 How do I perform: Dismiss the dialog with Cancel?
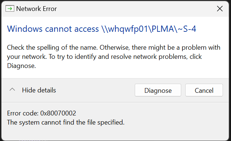[x=204, y=90]
